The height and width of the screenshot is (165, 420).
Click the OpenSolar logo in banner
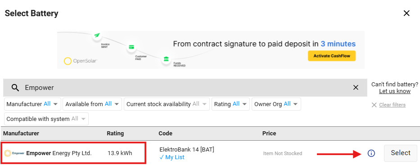pyautogui.click(x=81, y=61)
